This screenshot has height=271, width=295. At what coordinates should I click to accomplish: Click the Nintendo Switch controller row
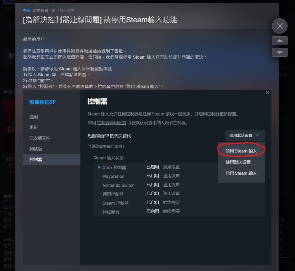[x=179, y=185]
